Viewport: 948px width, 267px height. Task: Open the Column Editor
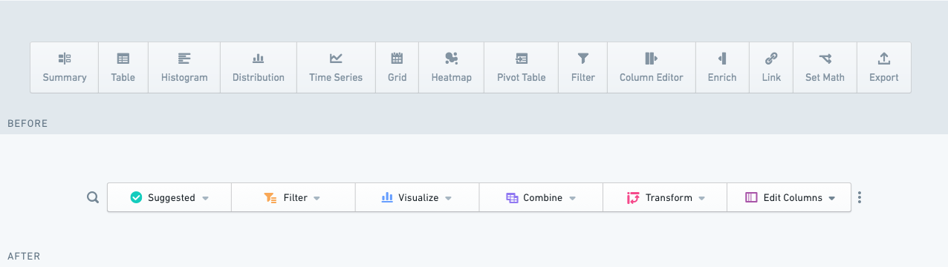(652, 67)
